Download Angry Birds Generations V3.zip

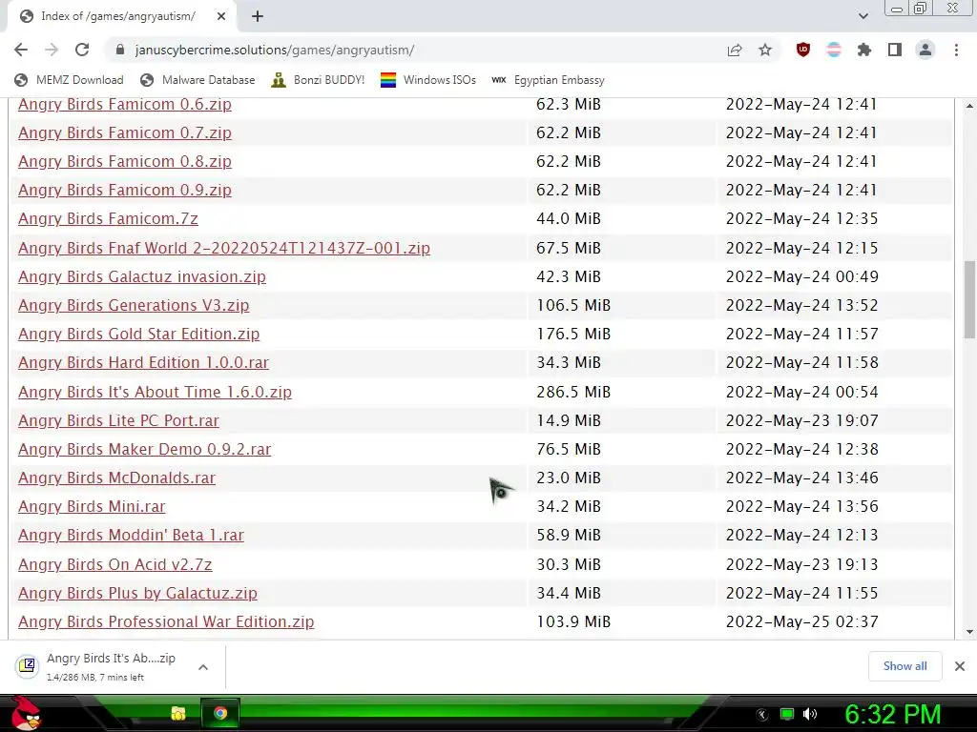[x=134, y=305]
